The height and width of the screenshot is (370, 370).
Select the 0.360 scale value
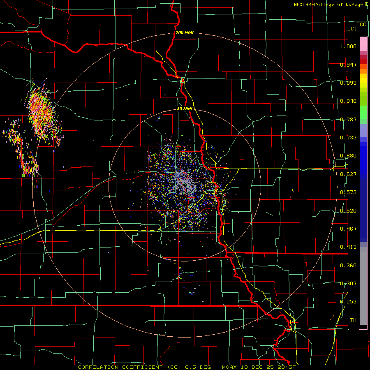pos(348,266)
